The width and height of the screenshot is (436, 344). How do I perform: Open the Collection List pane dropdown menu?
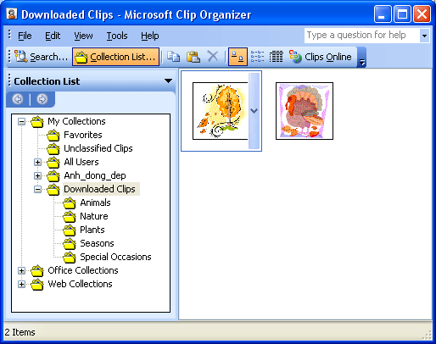tap(169, 81)
